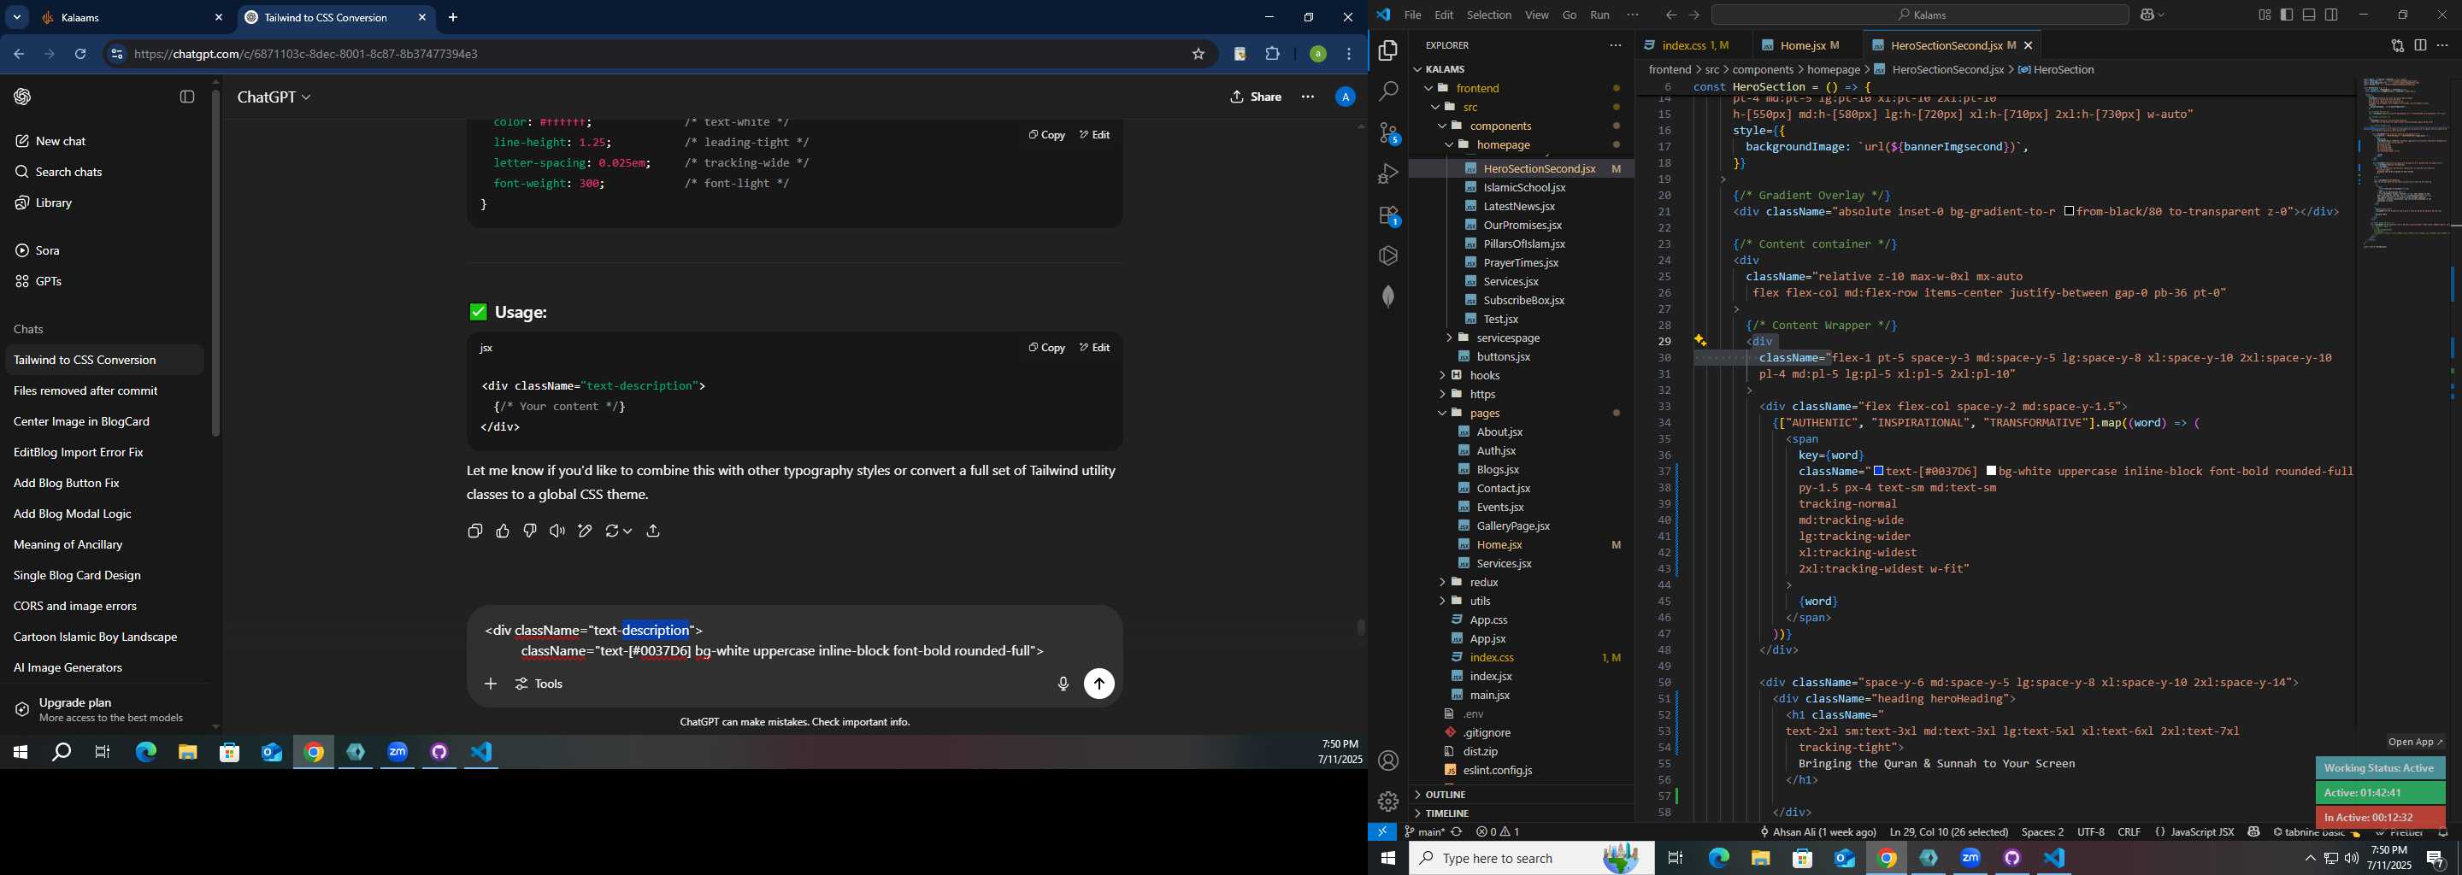Toggle read aloud speaker under response

pyautogui.click(x=557, y=531)
